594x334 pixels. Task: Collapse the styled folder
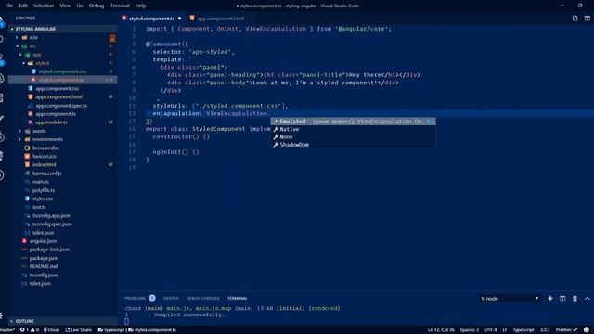click(42, 63)
